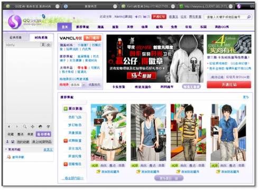This screenshot has height=190, width=259.
Task: Click the search magnifier icon in the header
Action: tap(249, 17)
